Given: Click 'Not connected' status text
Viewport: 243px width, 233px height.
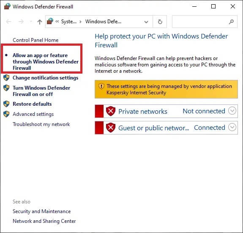Looking at the screenshot, I should click(x=204, y=111).
